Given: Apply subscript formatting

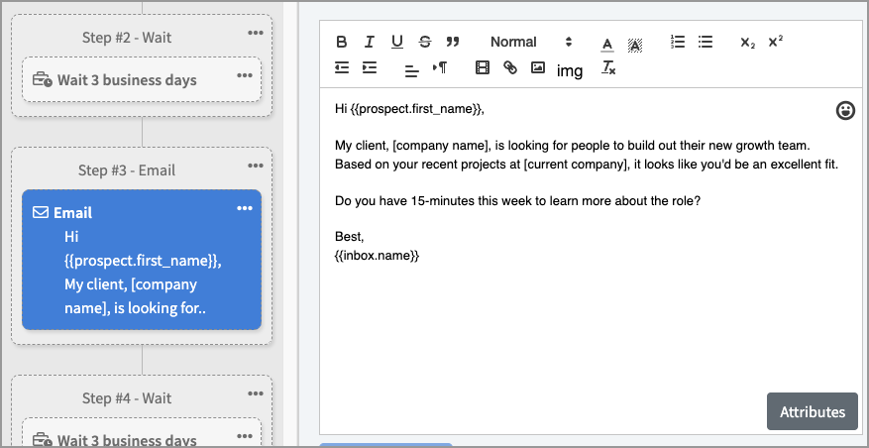Looking at the screenshot, I should (x=747, y=42).
